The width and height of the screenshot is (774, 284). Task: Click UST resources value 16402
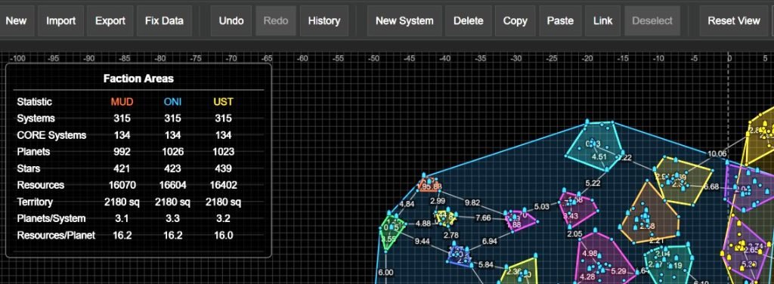(223, 185)
